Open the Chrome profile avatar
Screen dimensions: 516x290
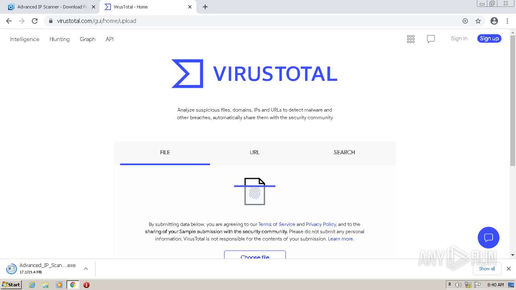click(x=494, y=21)
